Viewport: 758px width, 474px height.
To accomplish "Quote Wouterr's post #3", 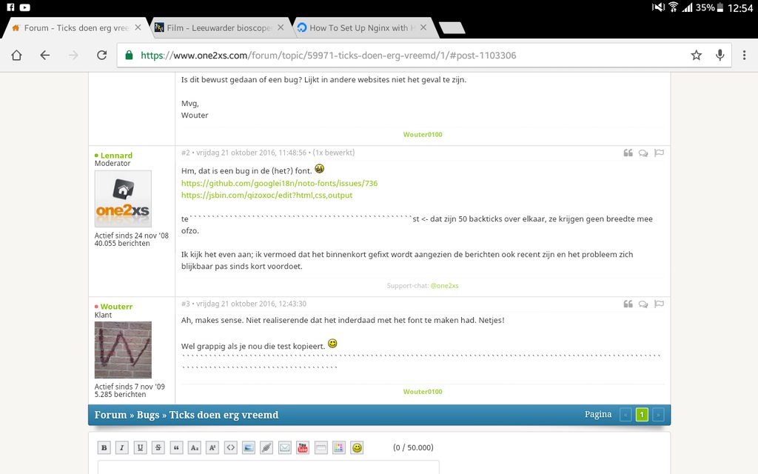I will click(x=628, y=304).
